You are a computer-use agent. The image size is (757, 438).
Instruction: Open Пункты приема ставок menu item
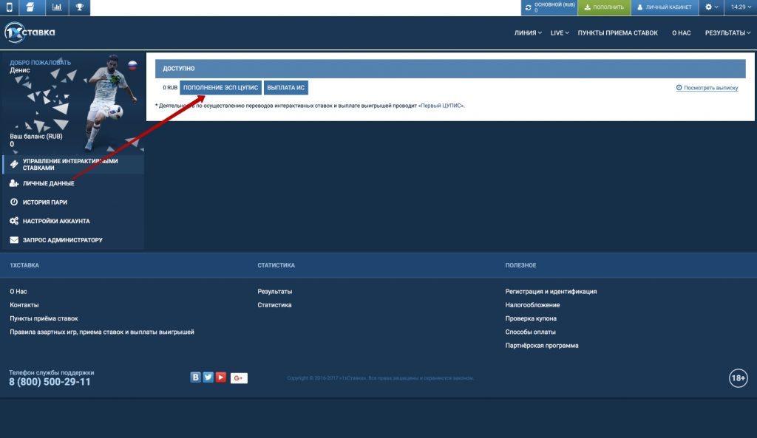point(617,32)
